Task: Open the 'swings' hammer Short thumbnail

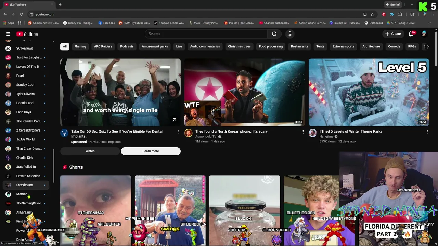Action: point(170,210)
